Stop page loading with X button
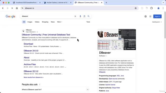 12,8
